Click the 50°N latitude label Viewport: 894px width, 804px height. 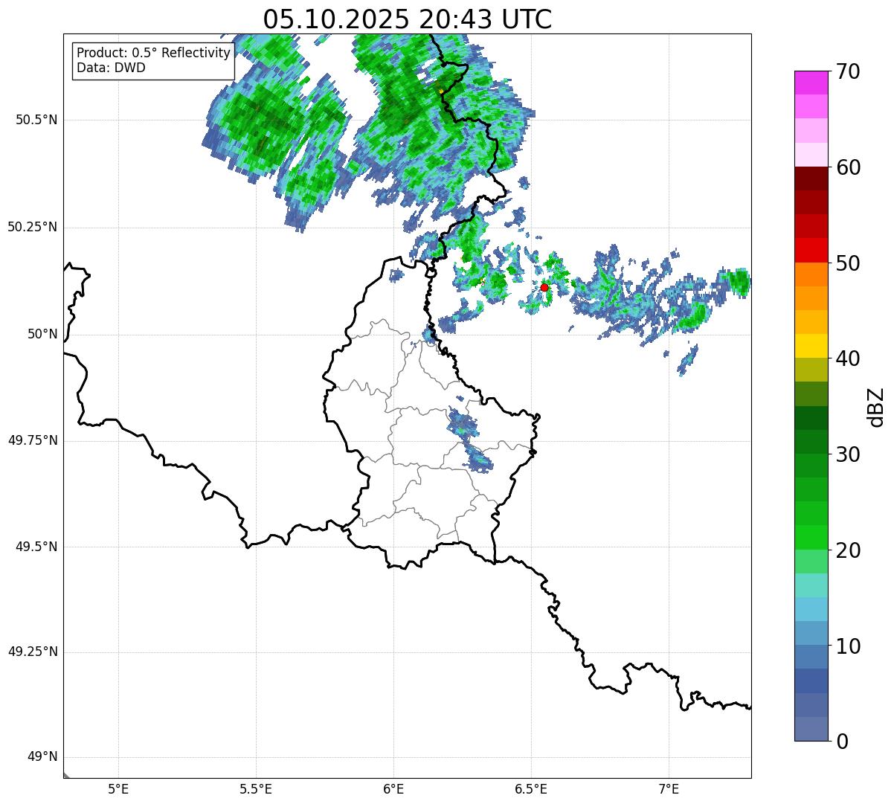click(42, 334)
